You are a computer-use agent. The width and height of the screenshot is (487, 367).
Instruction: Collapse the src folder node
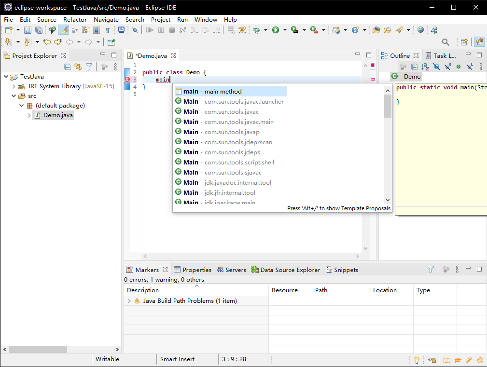[14, 96]
